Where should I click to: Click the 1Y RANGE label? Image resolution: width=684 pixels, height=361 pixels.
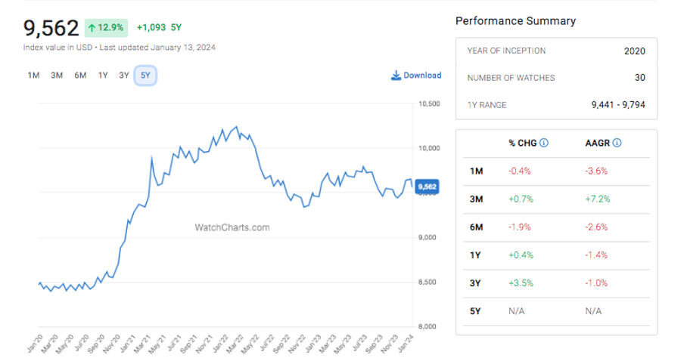[487, 105]
